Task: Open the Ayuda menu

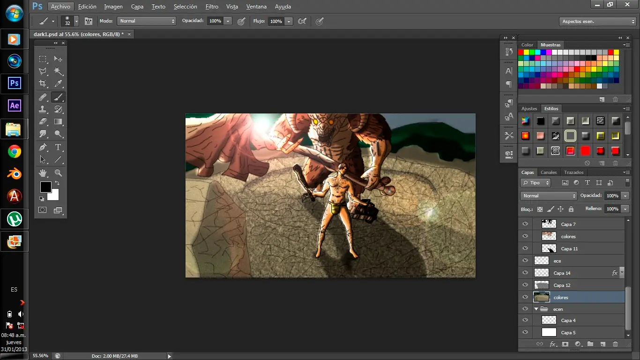Action: pyautogui.click(x=283, y=7)
